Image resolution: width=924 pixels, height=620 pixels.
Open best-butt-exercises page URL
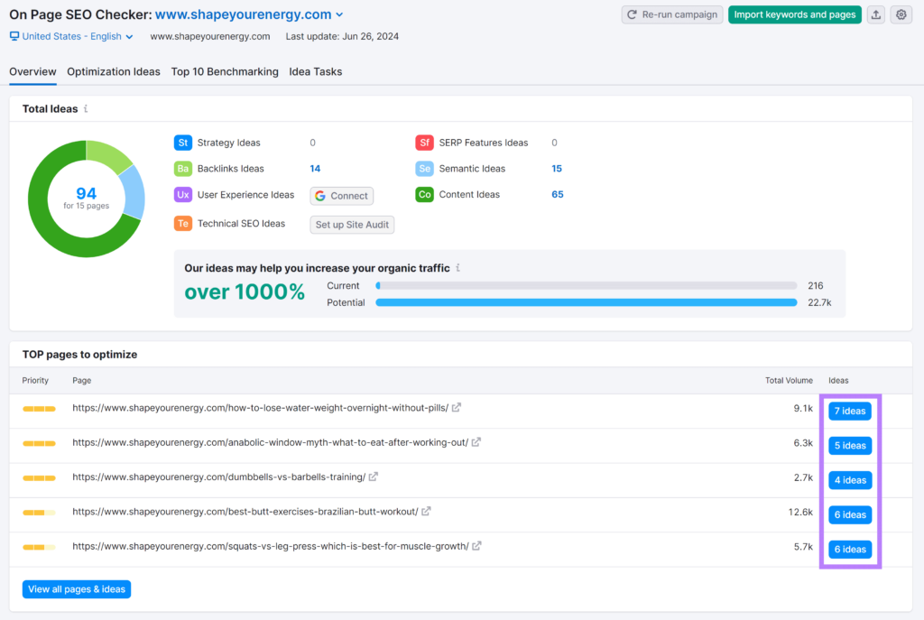[245, 512]
